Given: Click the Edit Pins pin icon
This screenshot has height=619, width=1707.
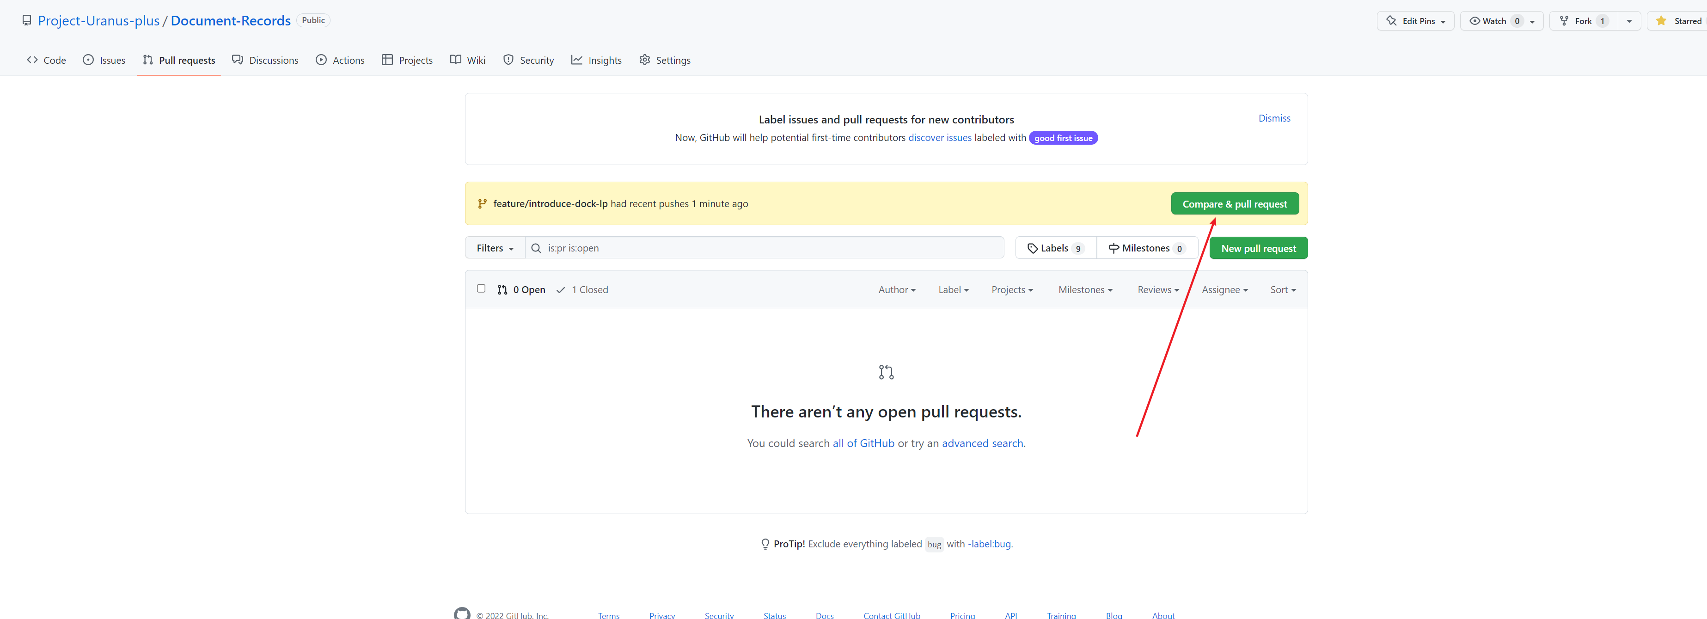Looking at the screenshot, I should pos(1391,21).
